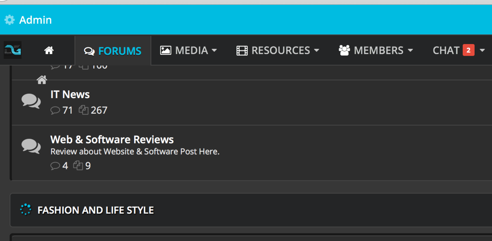Click the 9 messages value
The width and height of the screenshot is (492, 241).
88,166
